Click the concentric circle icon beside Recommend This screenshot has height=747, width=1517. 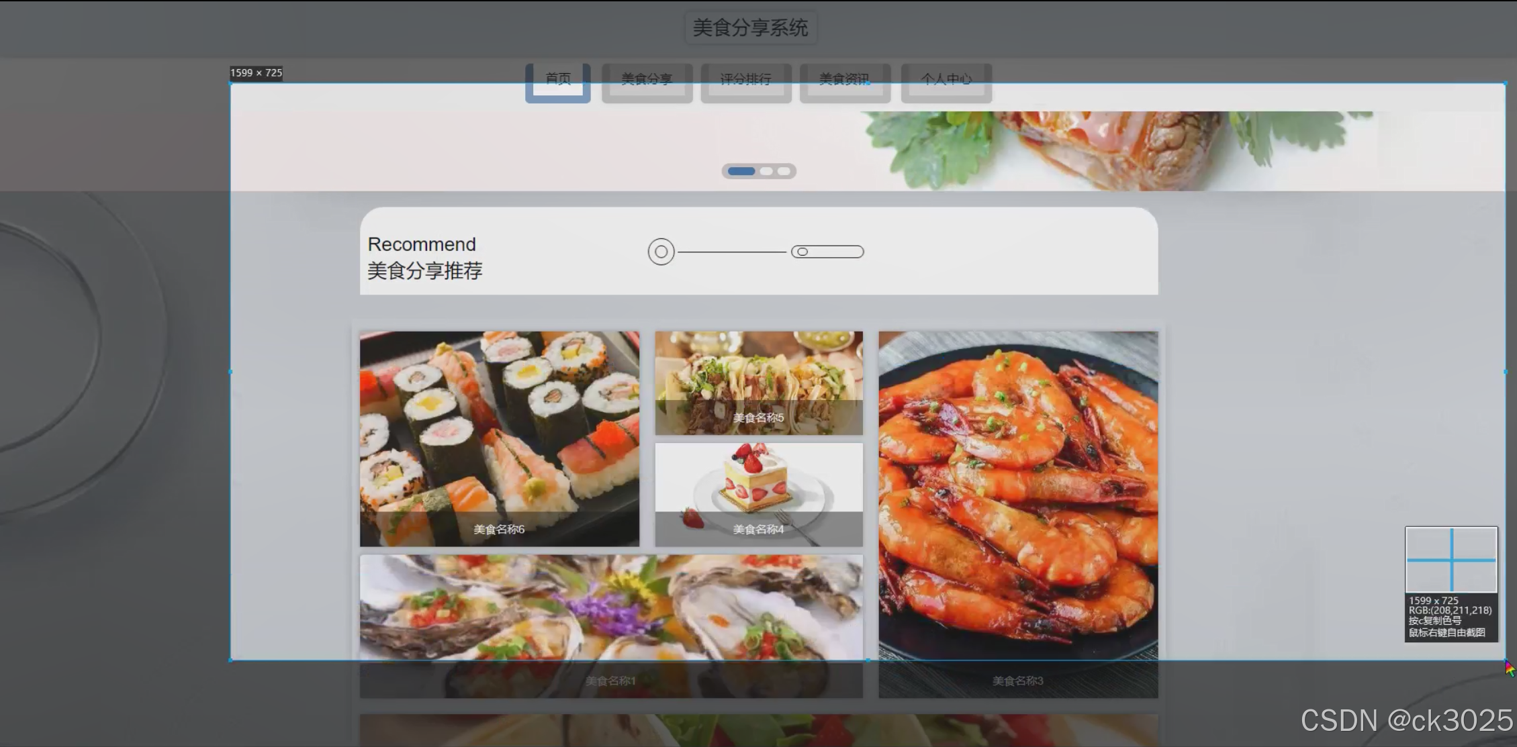click(661, 252)
